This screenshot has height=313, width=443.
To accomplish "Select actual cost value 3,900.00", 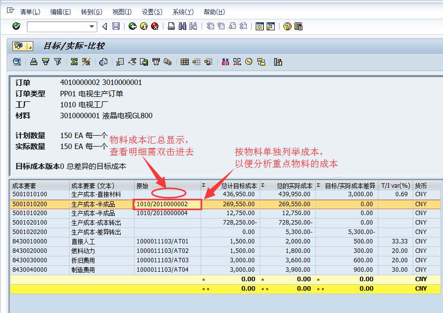I will click(x=298, y=270).
